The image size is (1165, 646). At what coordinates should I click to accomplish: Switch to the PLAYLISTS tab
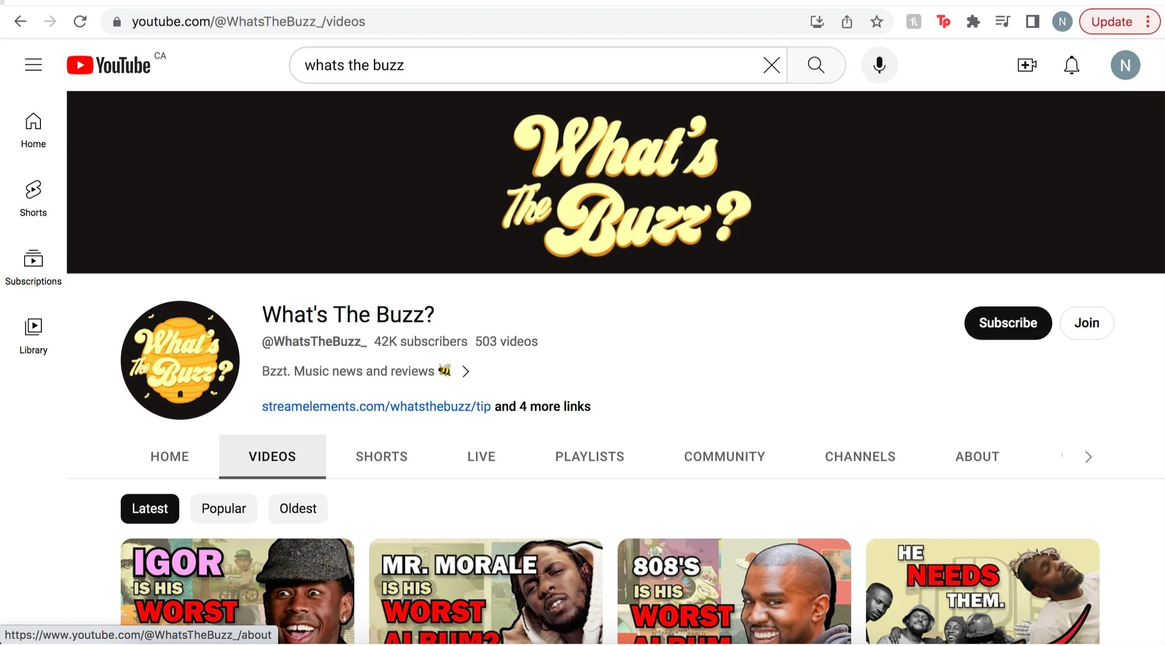point(589,456)
